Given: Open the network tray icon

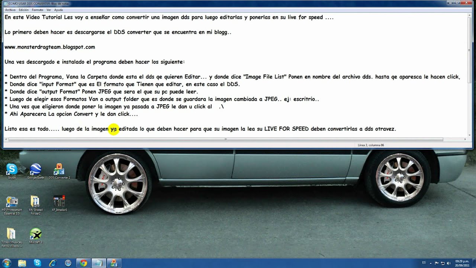Looking at the screenshot, I should [443, 263].
